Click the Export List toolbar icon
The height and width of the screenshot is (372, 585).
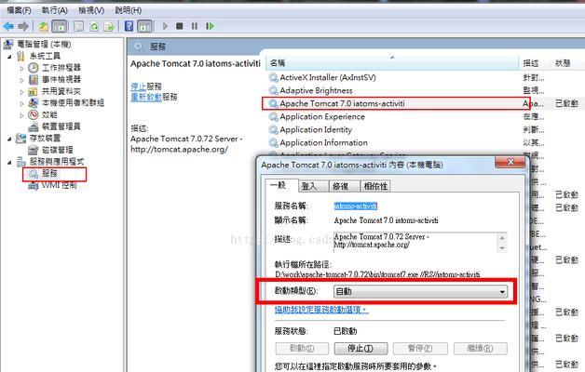tap(109, 26)
